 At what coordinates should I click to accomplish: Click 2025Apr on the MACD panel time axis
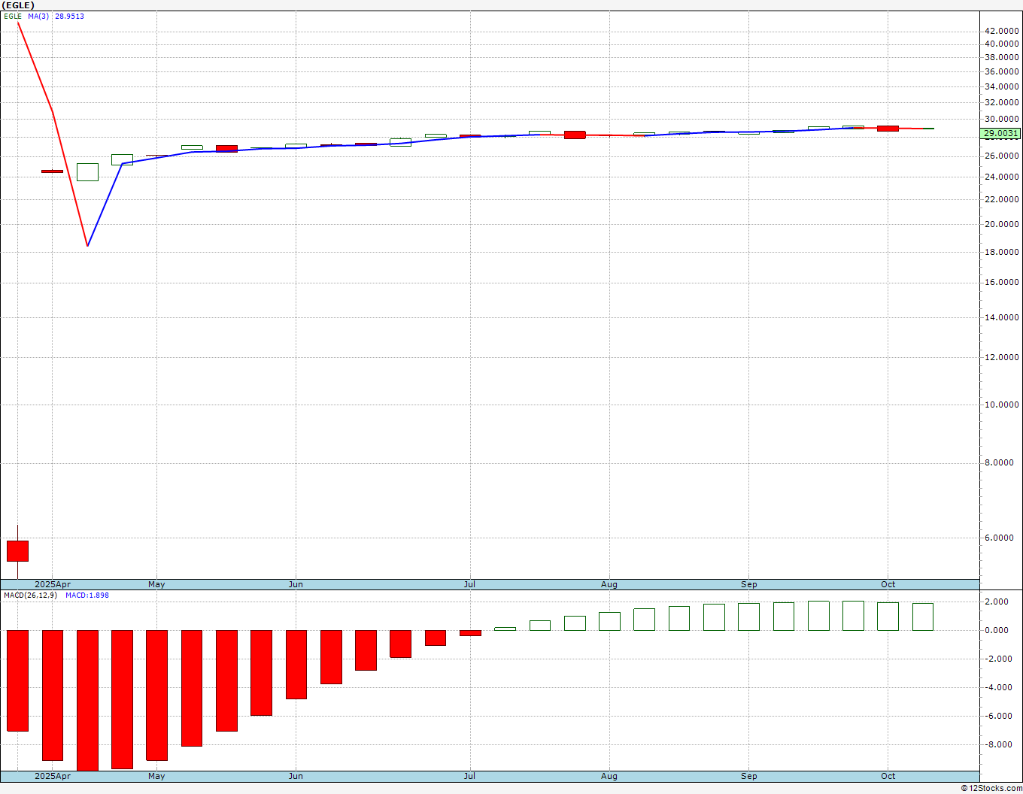(x=53, y=776)
